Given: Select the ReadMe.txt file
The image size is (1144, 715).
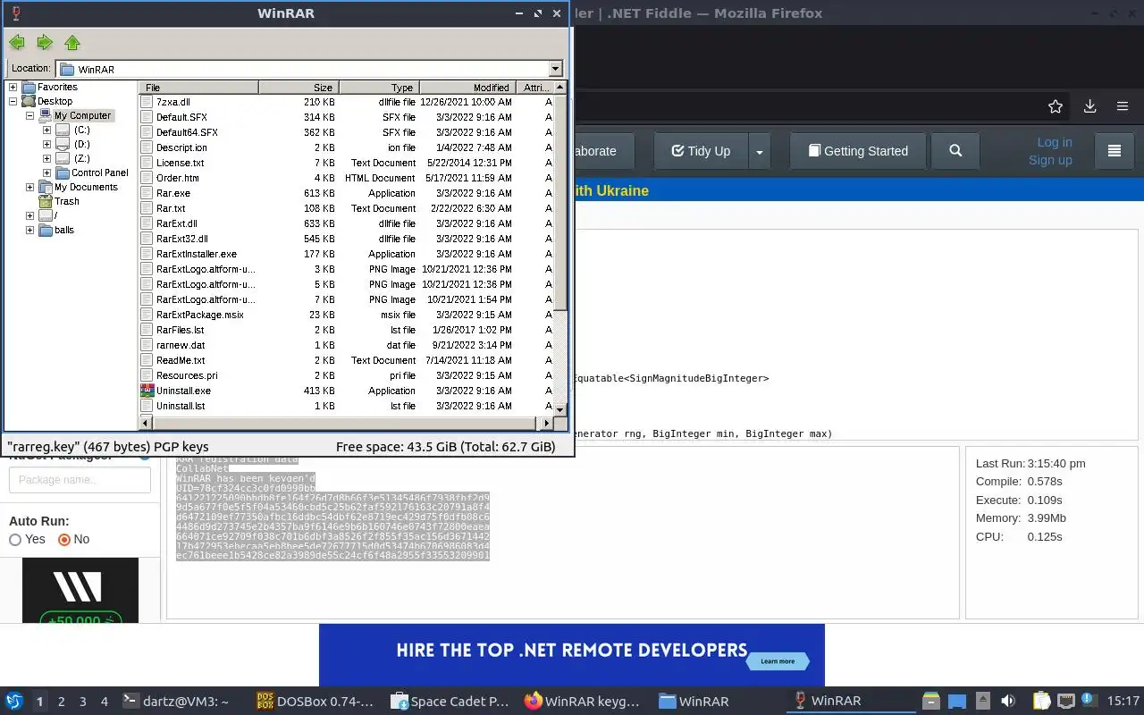Looking at the screenshot, I should click(180, 360).
